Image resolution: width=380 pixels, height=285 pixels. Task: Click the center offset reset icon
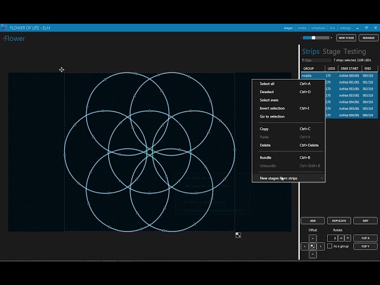pos(313,246)
